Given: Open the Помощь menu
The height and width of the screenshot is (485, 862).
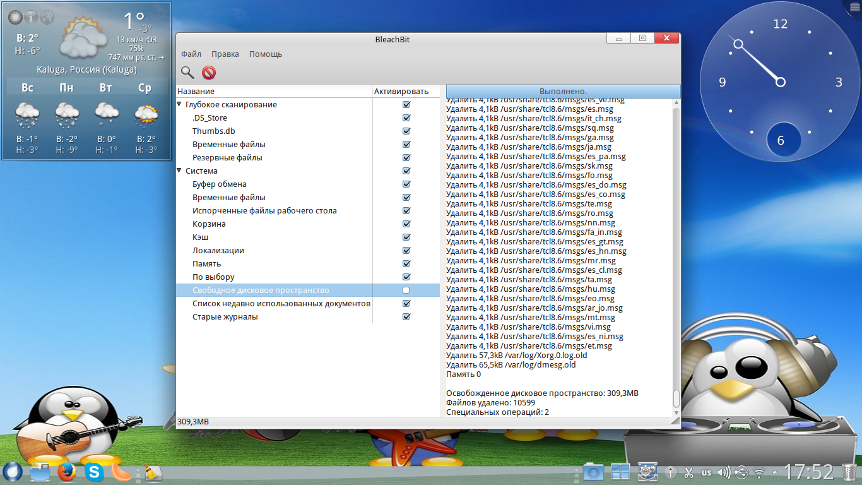Looking at the screenshot, I should (266, 54).
